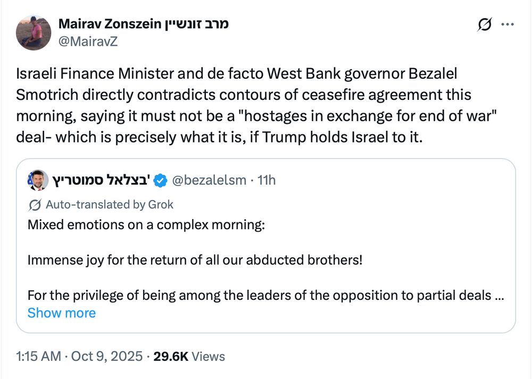
Task: Click the Auto-translated by Grok label
Action: pos(110,205)
